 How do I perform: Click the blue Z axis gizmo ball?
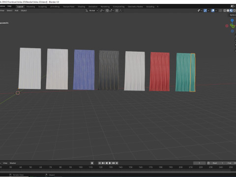pos(232,20)
